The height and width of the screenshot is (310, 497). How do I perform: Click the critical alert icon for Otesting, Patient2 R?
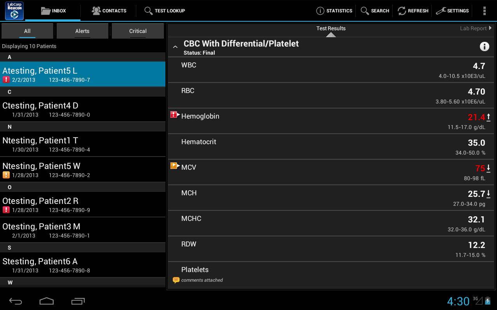click(x=6, y=210)
